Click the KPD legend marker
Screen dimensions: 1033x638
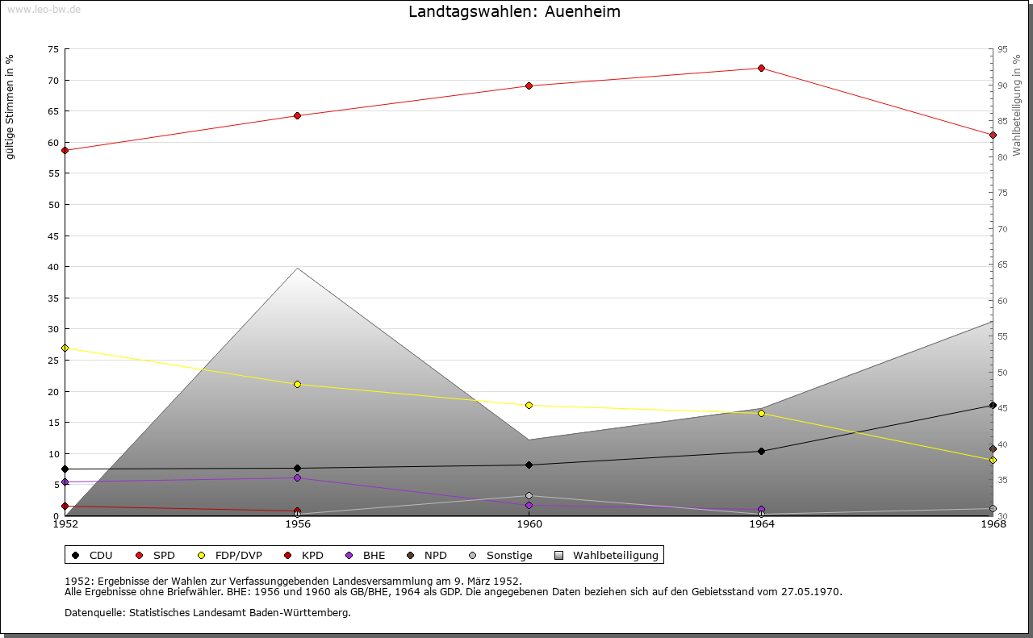288,555
